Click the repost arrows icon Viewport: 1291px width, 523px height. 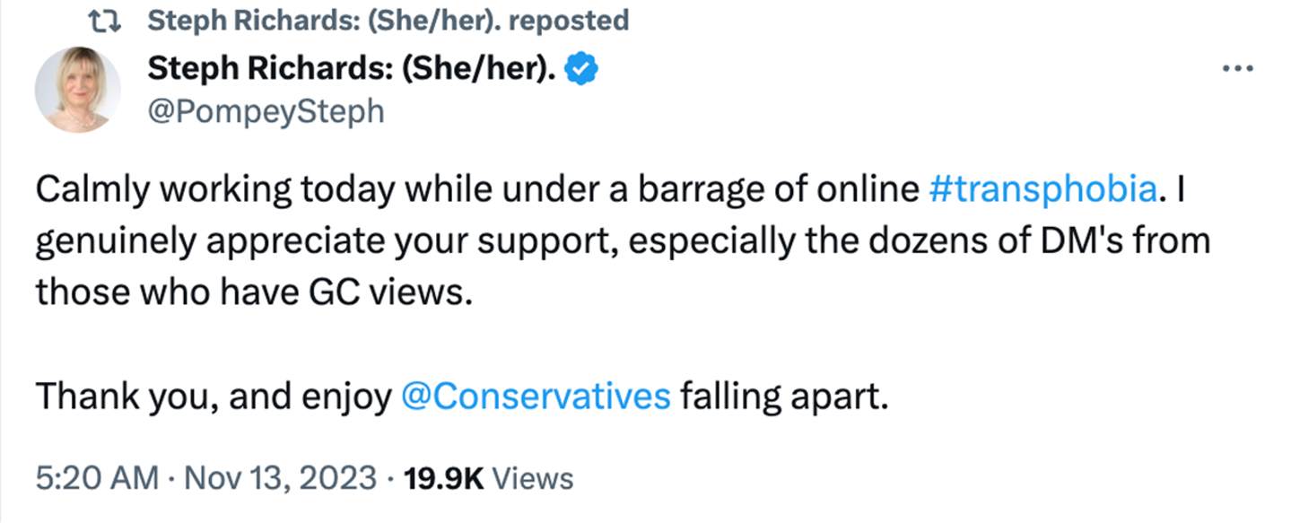coord(107,21)
